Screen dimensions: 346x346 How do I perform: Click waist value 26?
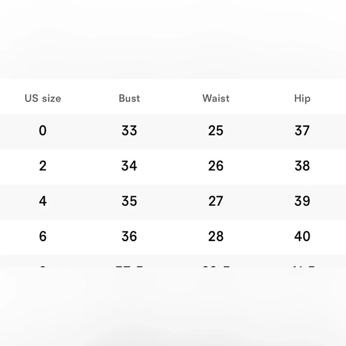coord(216,166)
